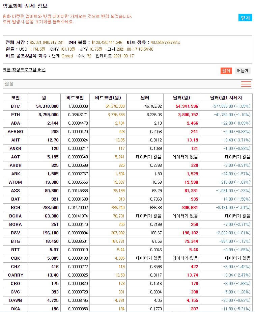Click AXS bitcoin value 0.00145668
Viewport: 255px width, 312px height.
(78, 191)
